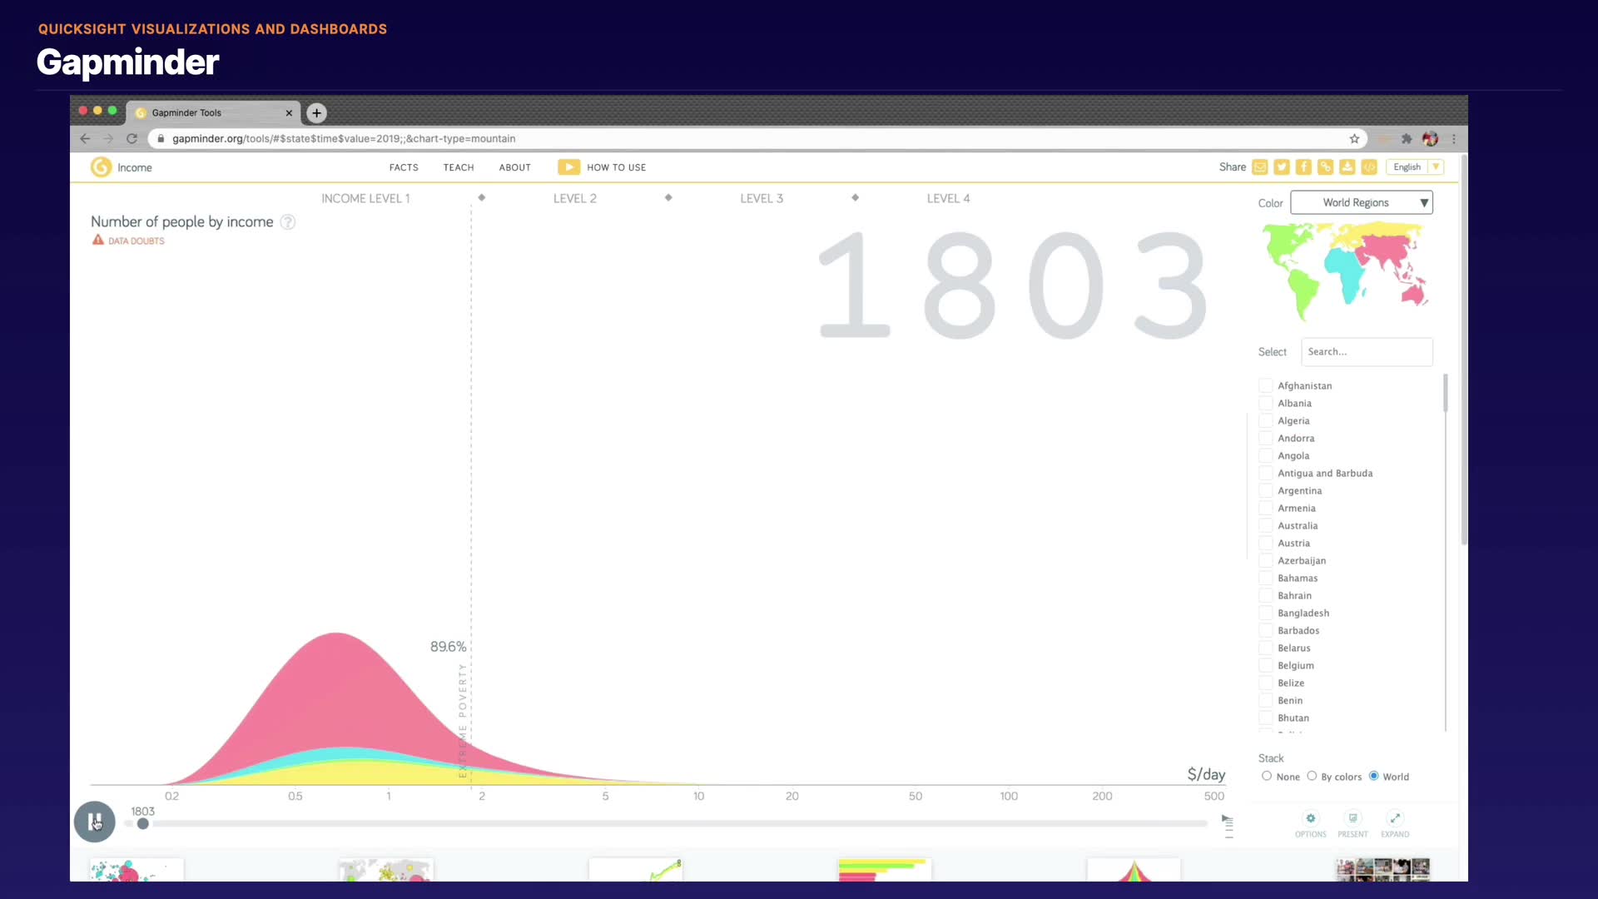Share chart via email icon
The width and height of the screenshot is (1598, 899).
point(1260,167)
